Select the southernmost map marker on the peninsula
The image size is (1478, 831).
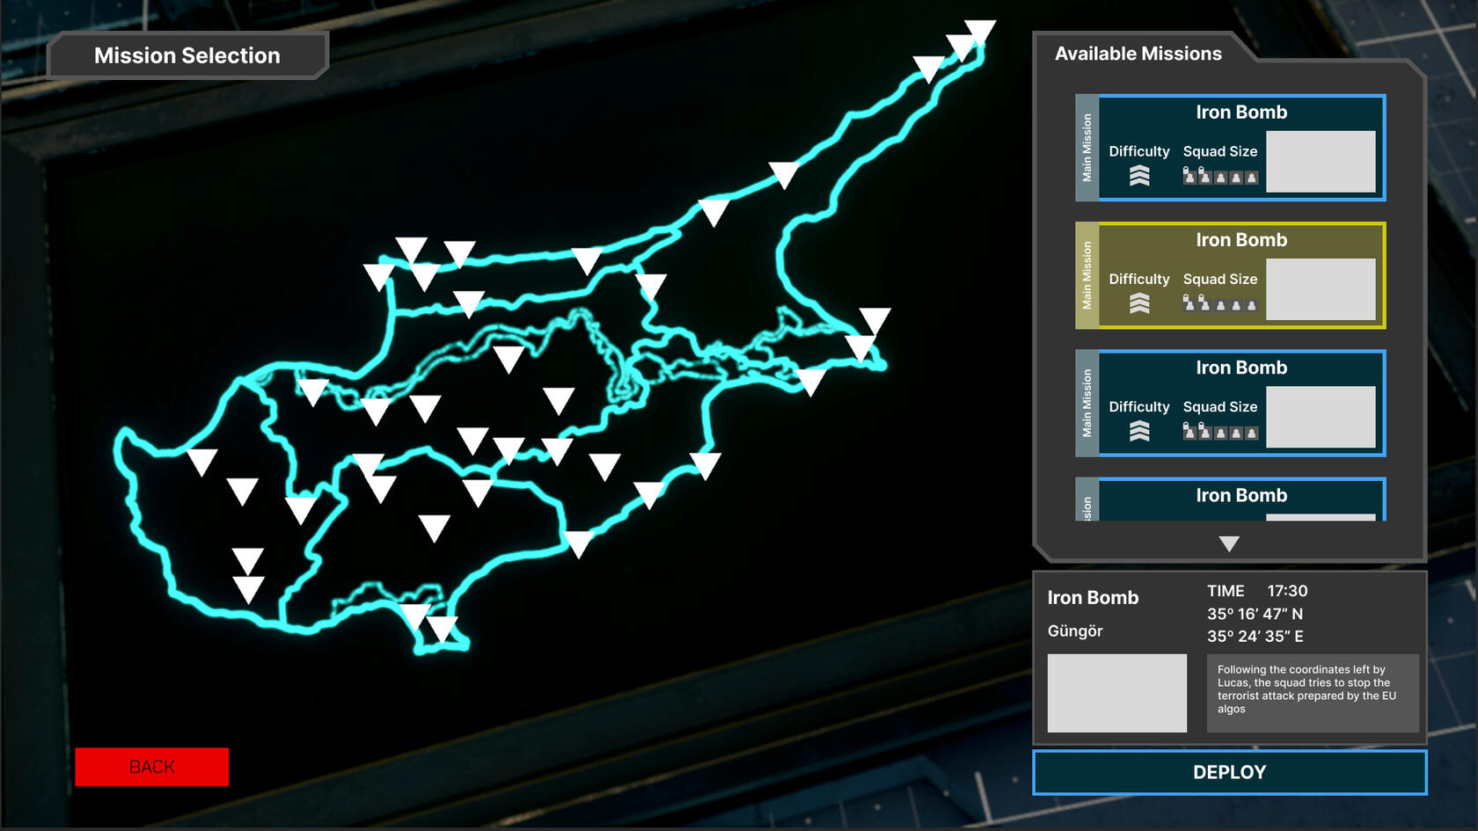(443, 628)
